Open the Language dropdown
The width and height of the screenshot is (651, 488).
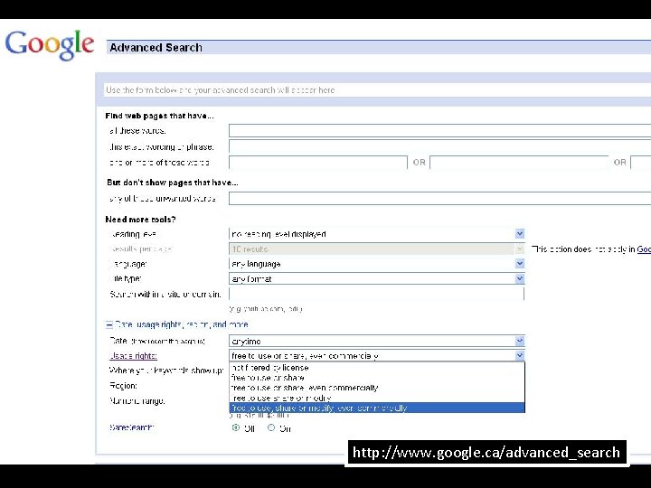point(376,264)
